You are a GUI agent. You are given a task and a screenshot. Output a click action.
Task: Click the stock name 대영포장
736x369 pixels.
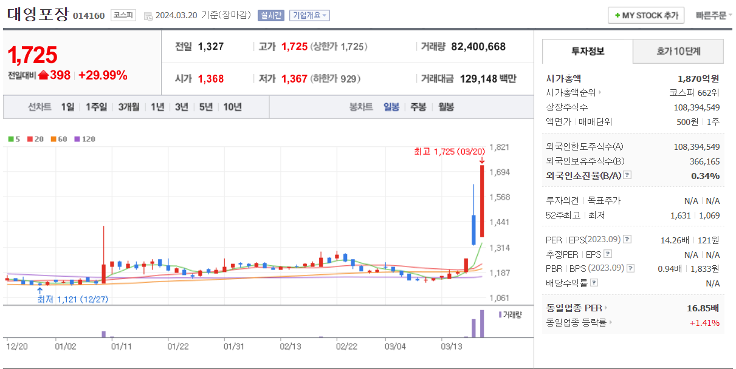(38, 15)
